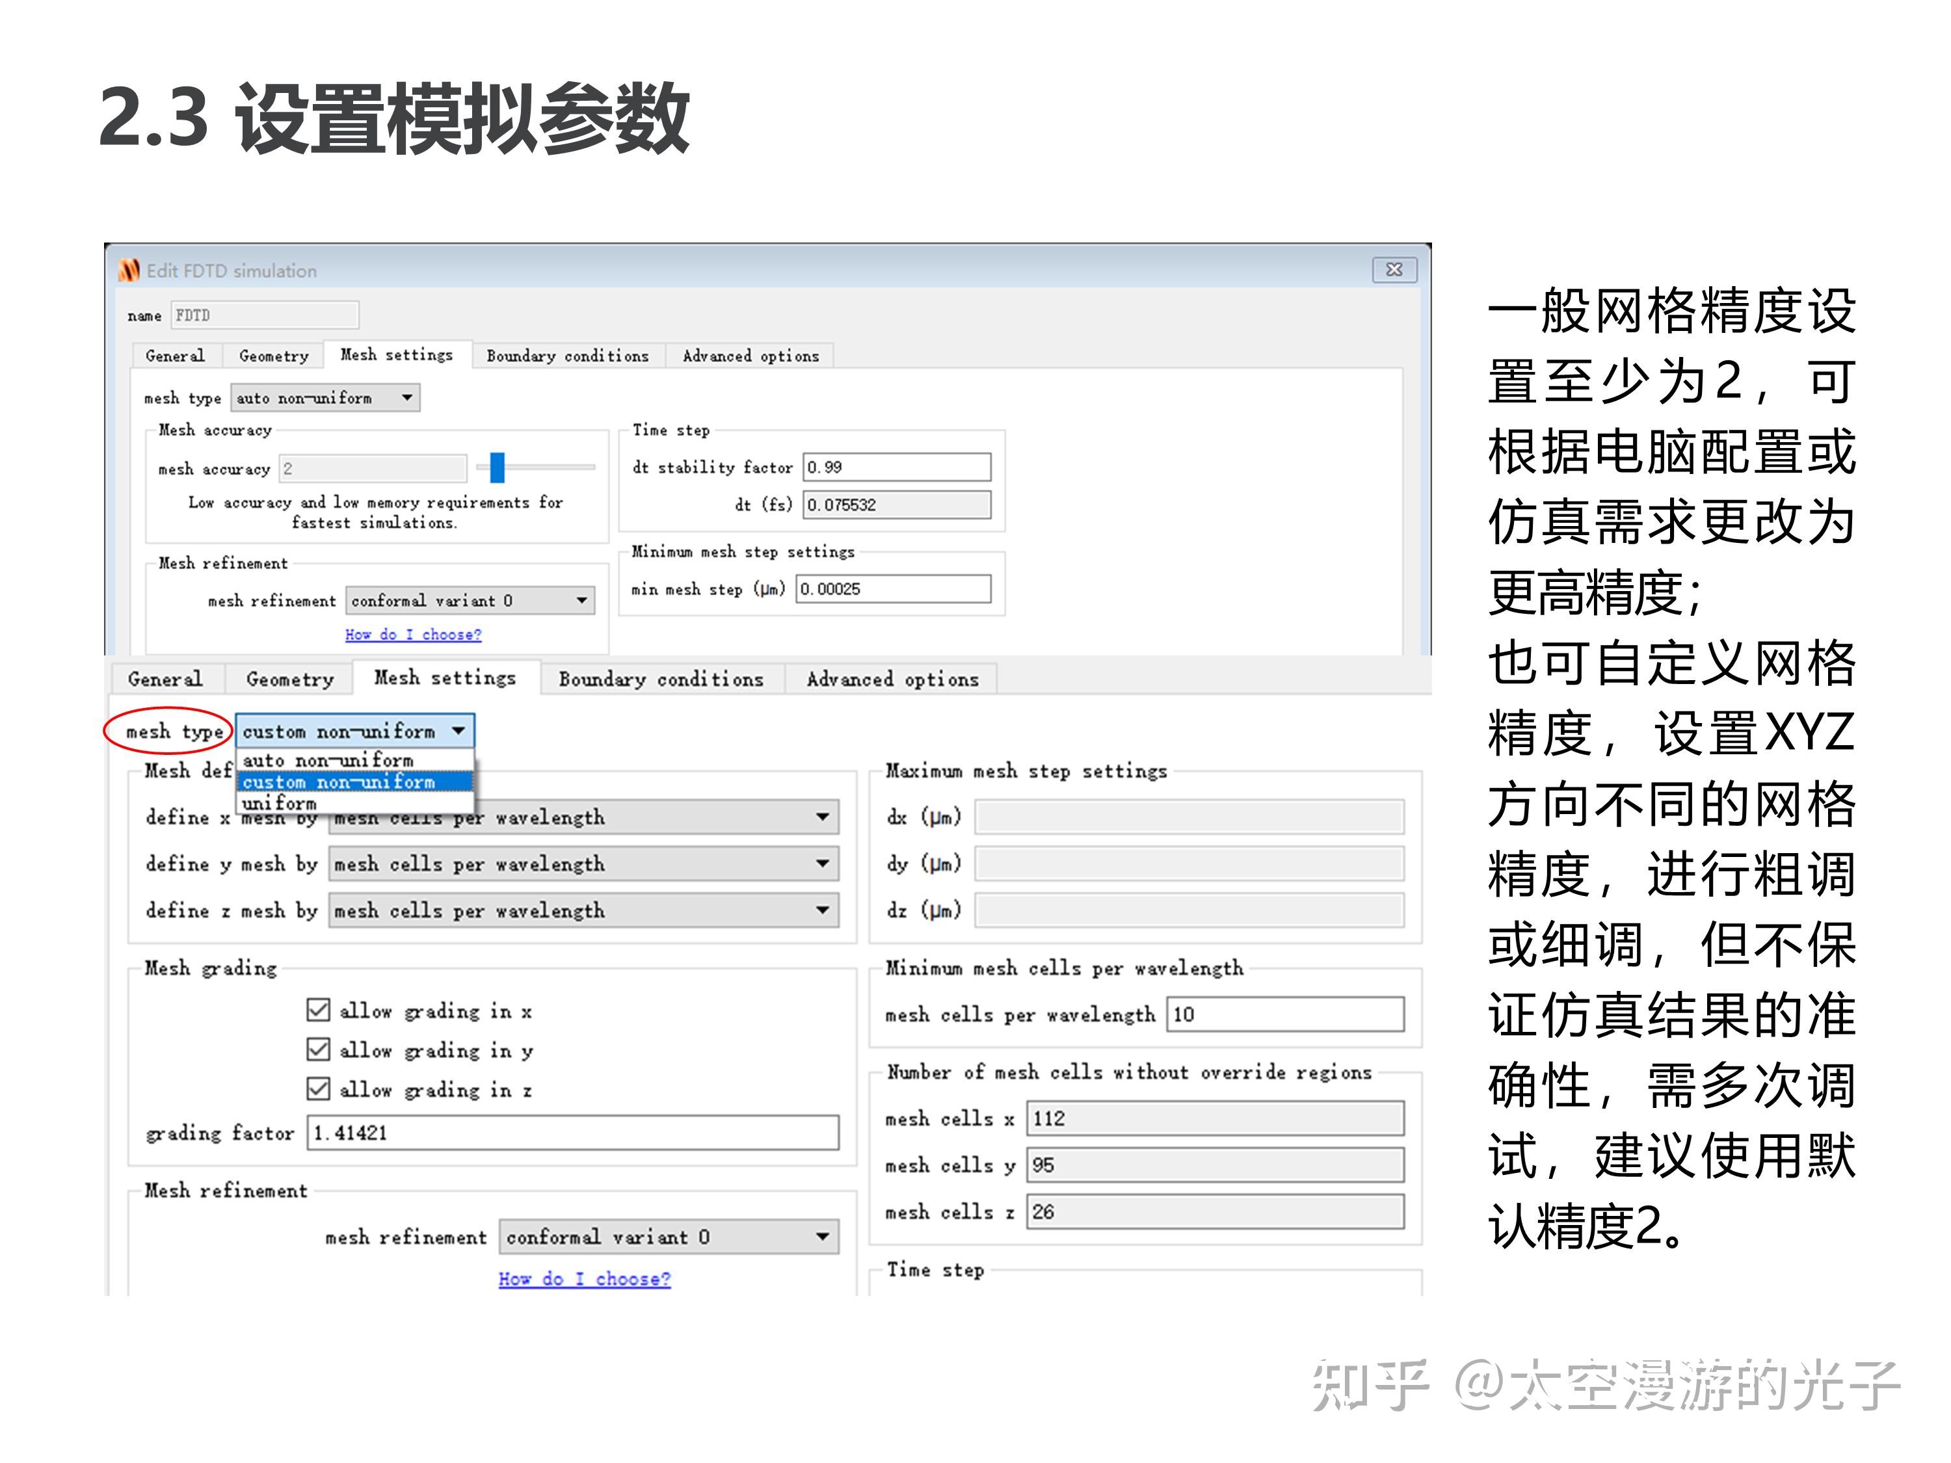Select uniform in mesh type list
This screenshot has width=1951, height=1463.
coord(280,804)
